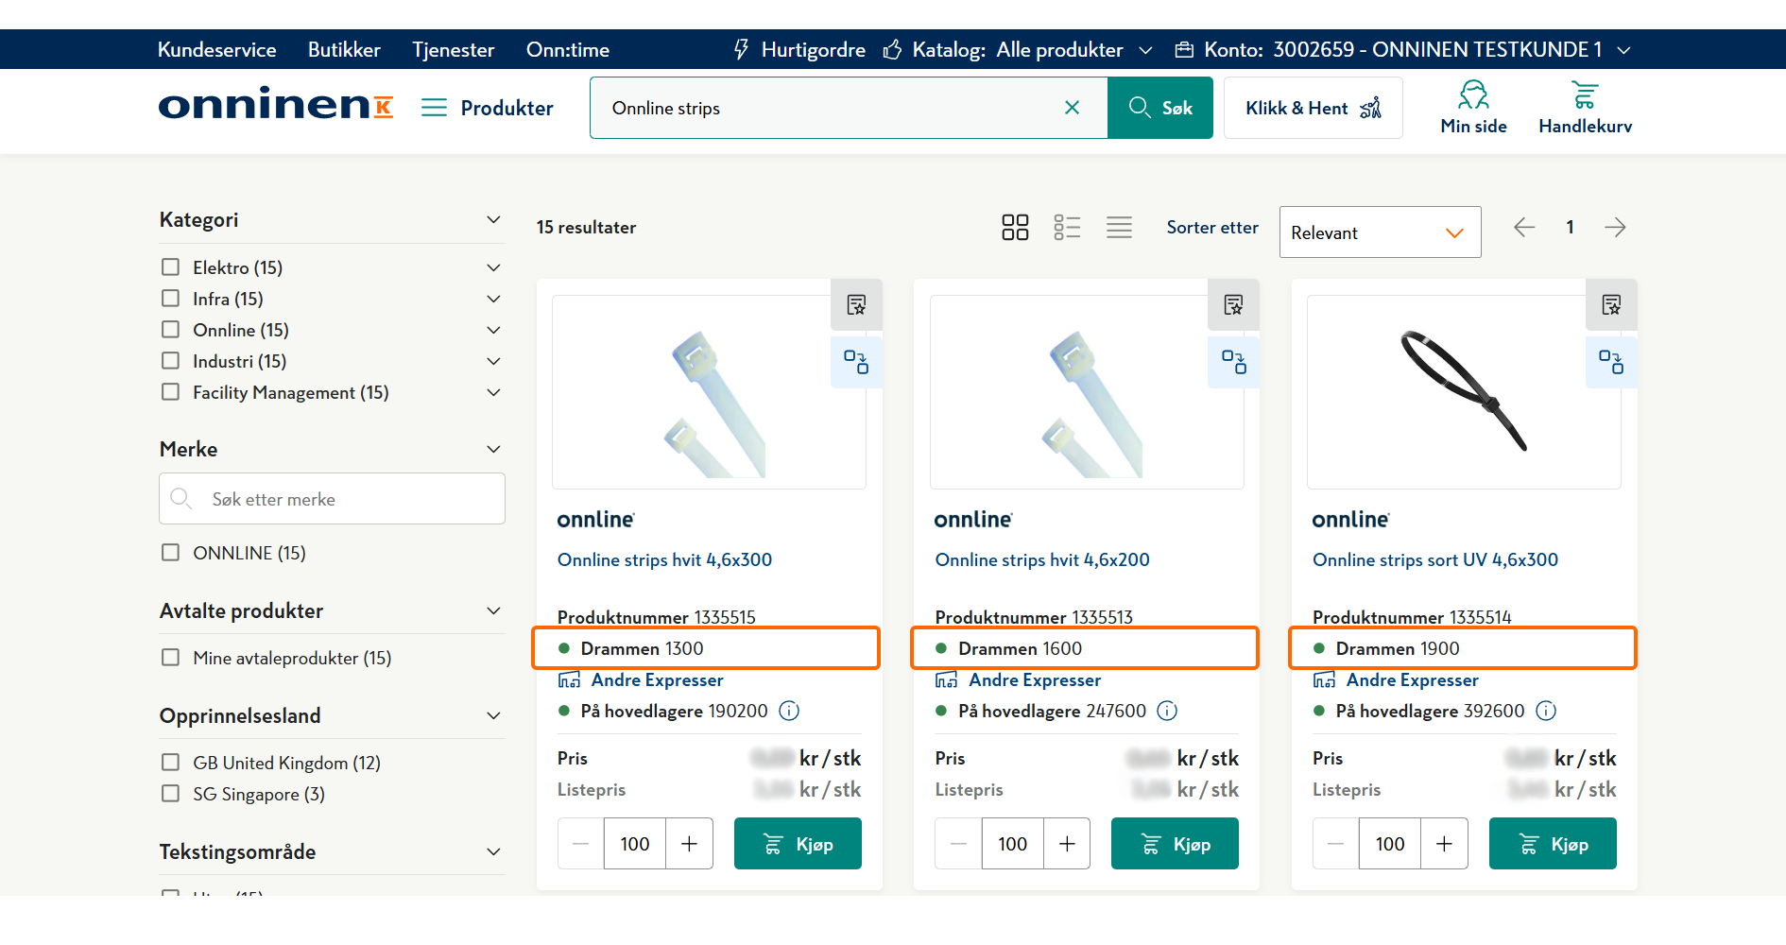Screen dimensions: 1786x945
Task: Open Min side account icon
Action: tap(1473, 108)
